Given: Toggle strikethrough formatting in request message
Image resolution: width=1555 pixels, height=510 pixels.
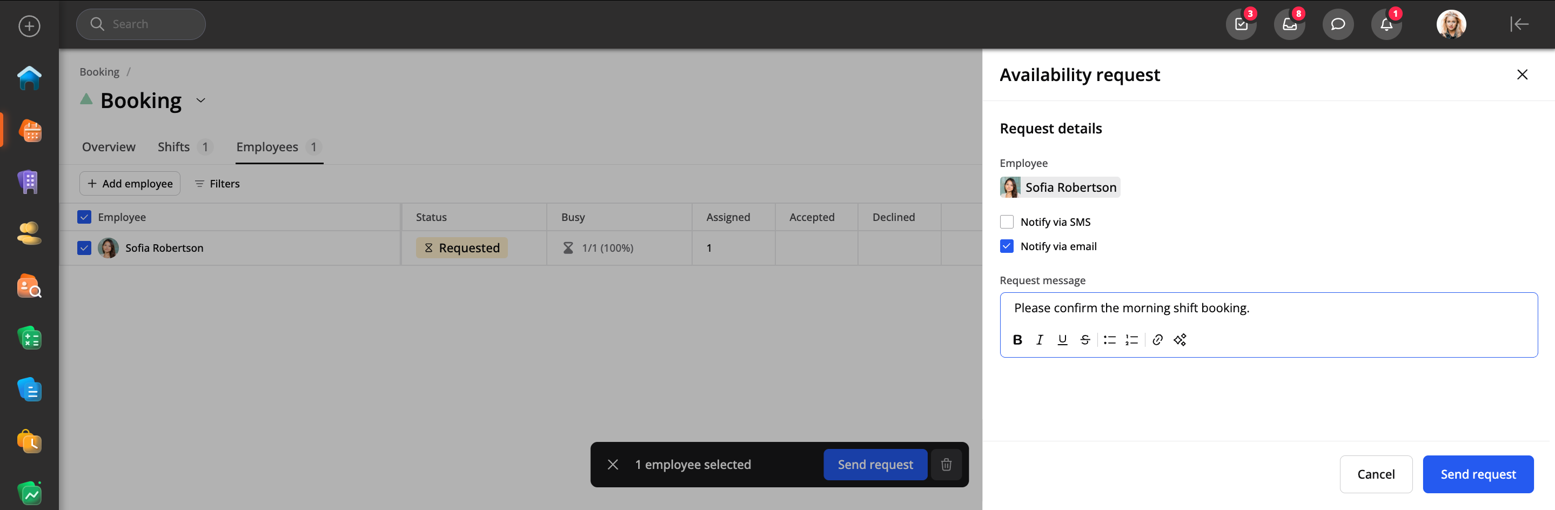Looking at the screenshot, I should click(x=1085, y=340).
